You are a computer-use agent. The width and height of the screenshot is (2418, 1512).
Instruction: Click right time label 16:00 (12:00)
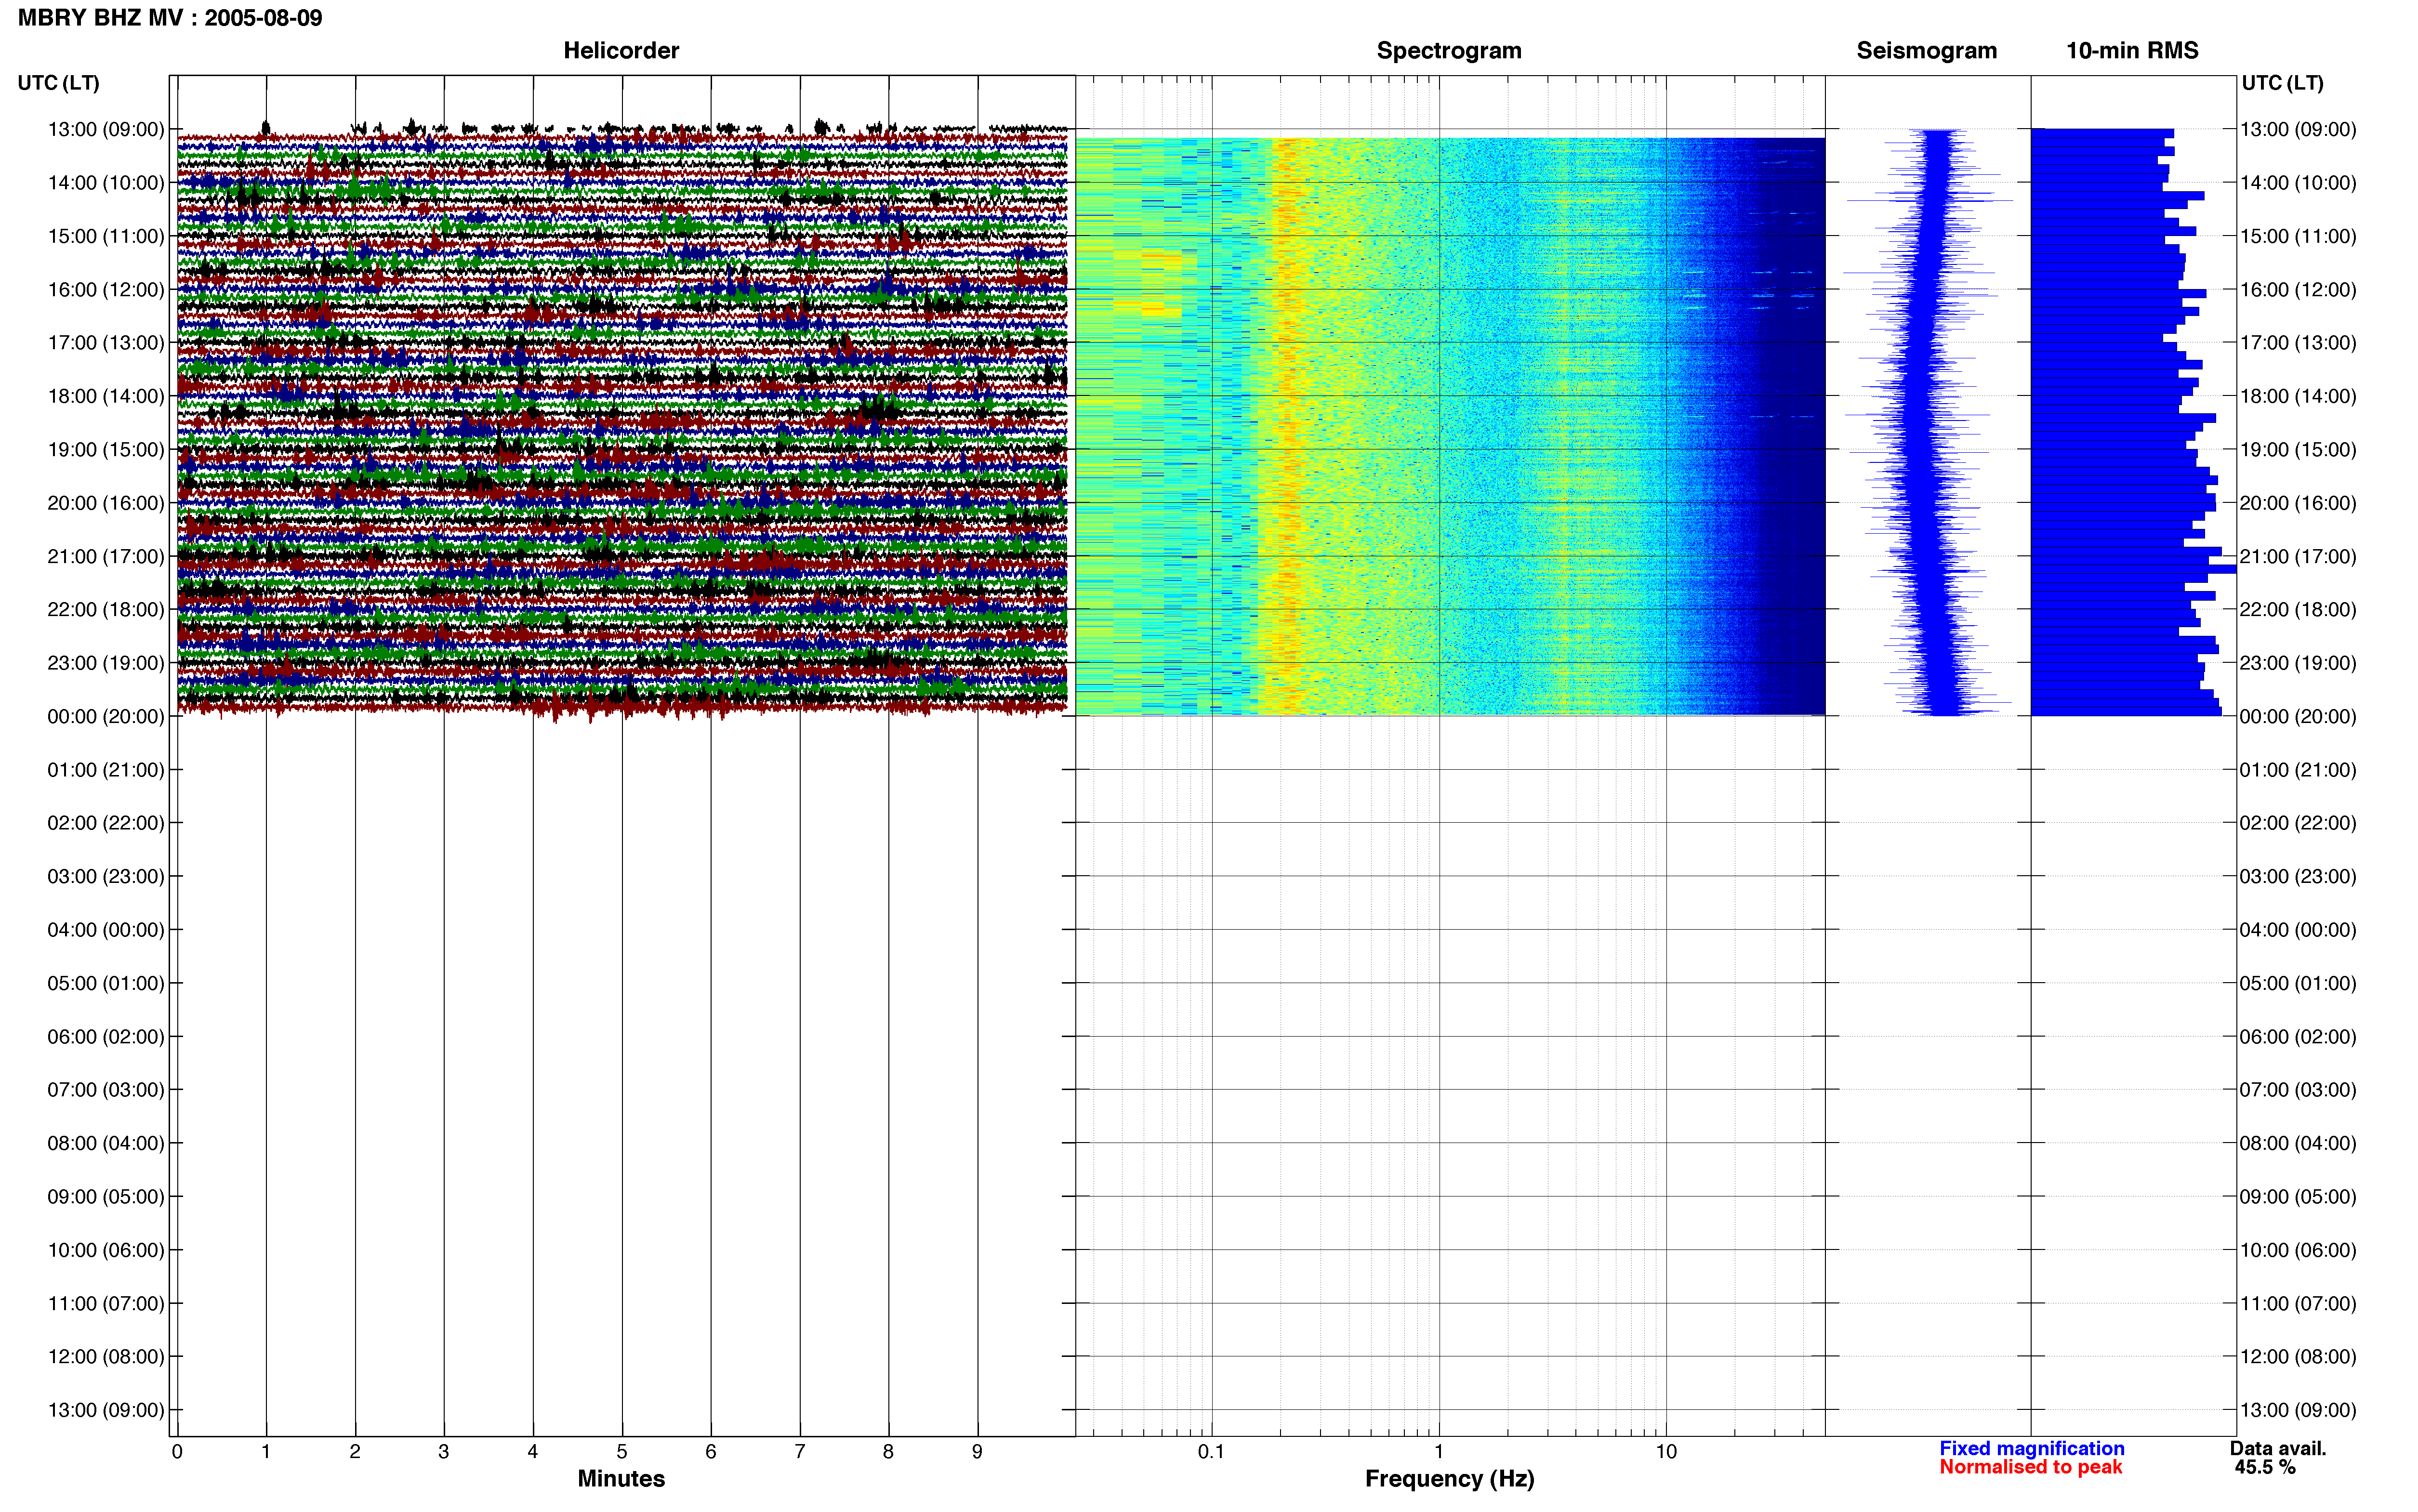click(x=2298, y=289)
